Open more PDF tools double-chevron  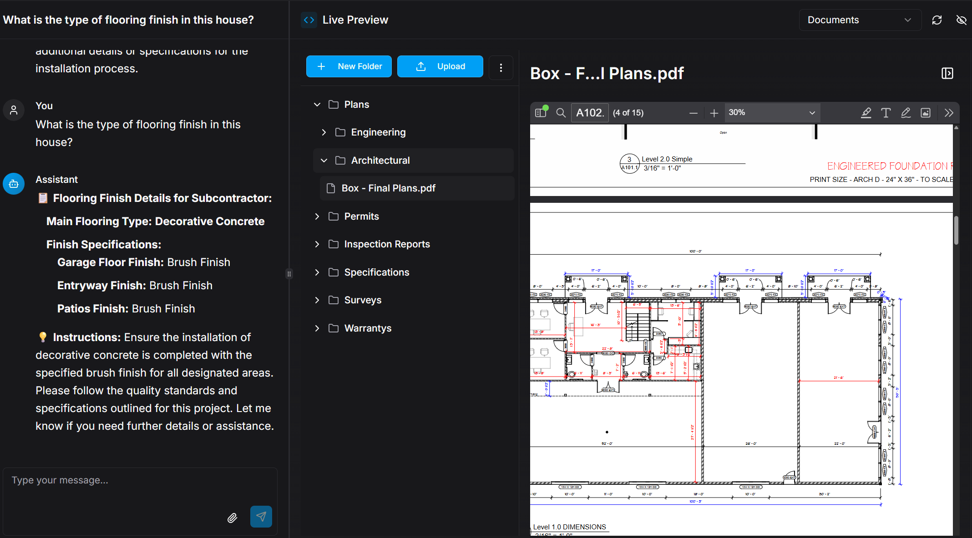(949, 113)
